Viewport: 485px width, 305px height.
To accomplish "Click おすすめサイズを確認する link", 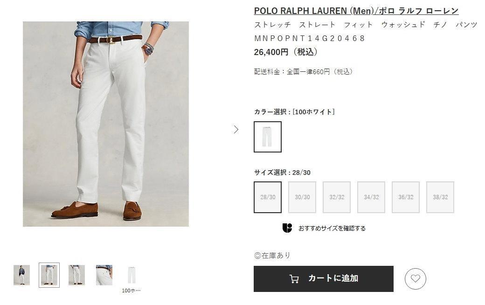I will (332, 229).
